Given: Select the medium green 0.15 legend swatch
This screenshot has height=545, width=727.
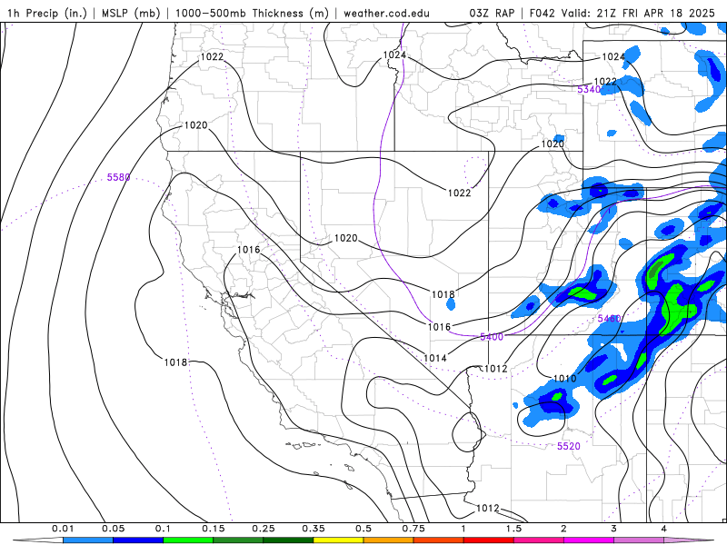Looking at the screenshot, I should click(238, 540).
